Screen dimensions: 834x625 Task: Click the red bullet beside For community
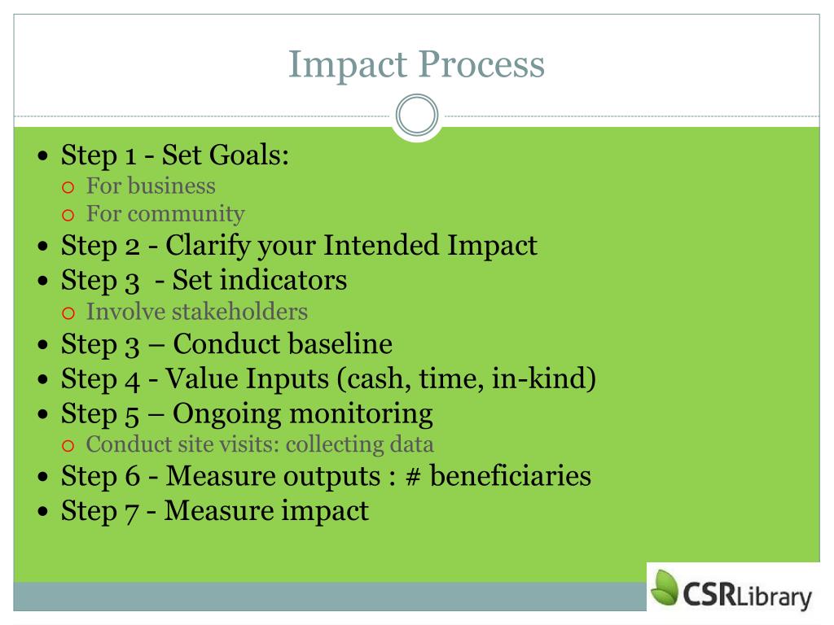point(68,215)
